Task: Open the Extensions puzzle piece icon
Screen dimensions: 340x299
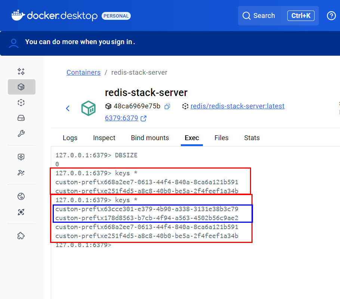Action: [21, 235]
